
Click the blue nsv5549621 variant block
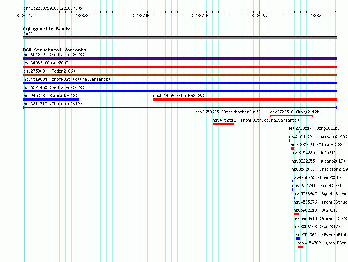point(298,239)
